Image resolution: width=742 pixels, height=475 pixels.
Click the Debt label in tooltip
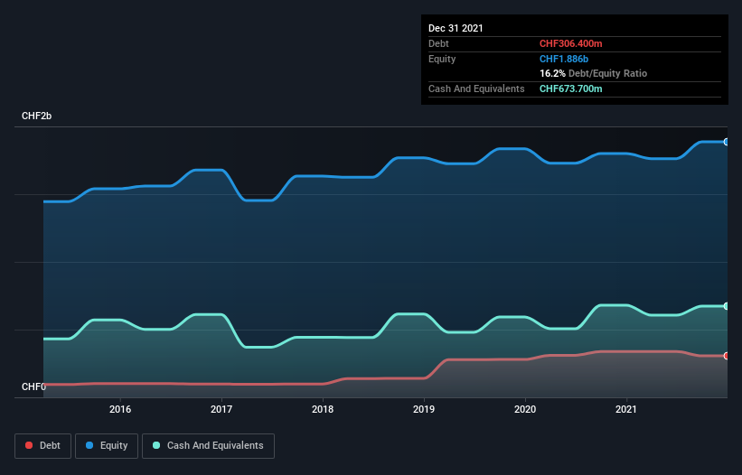coord(438,43)
